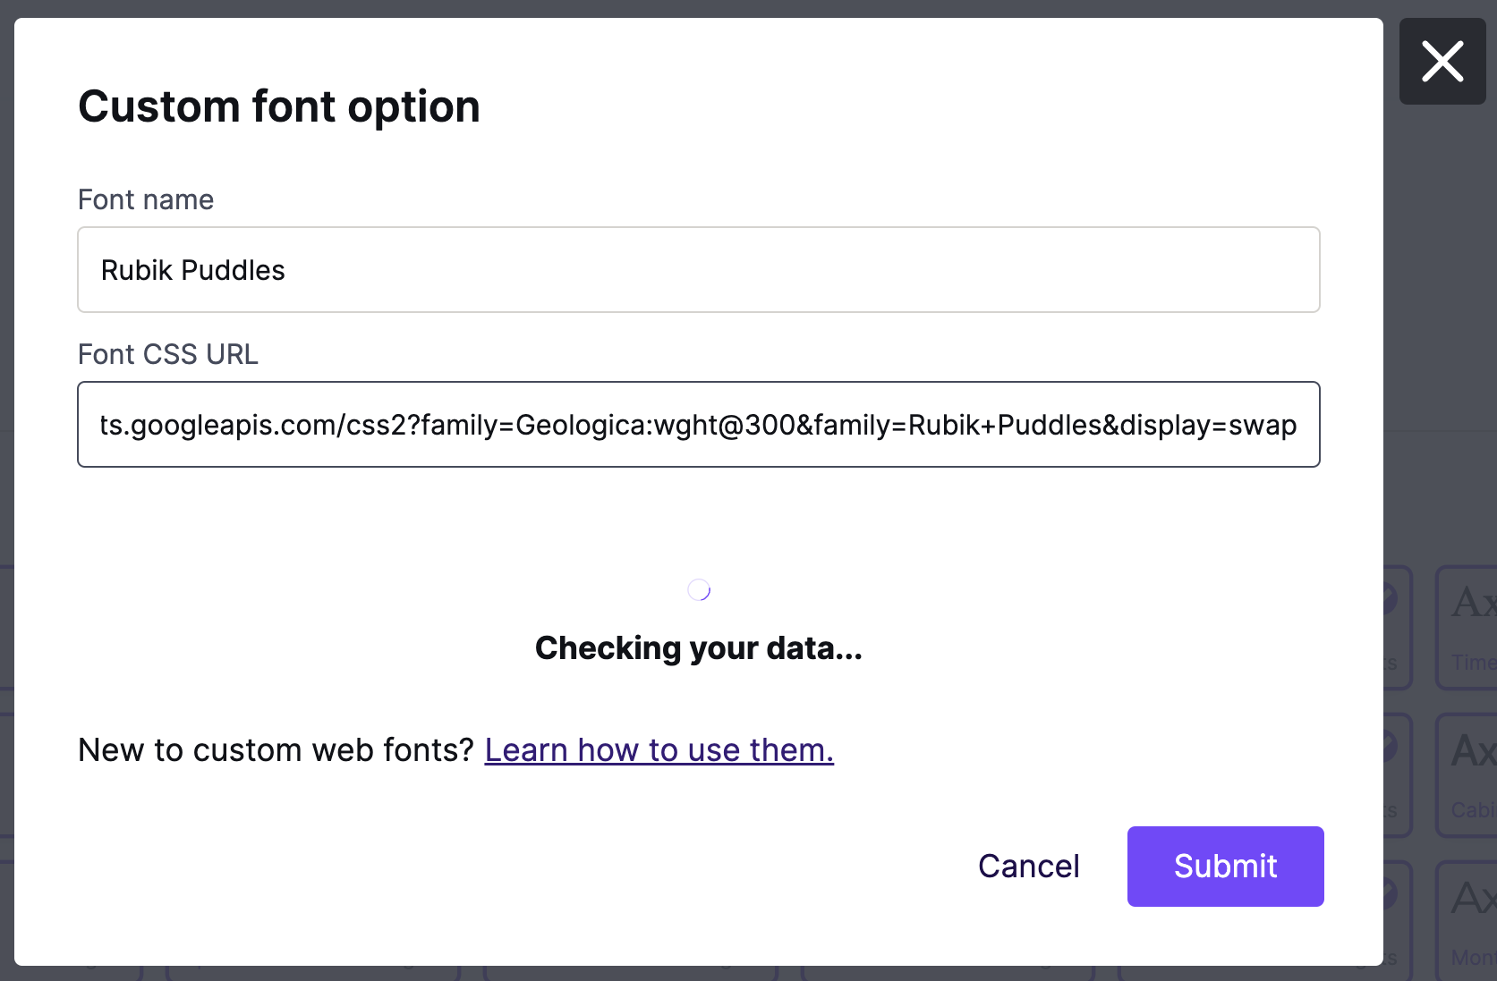This screenshot has width=1497, height=981.
Task: Focus the Font name input field
Action: pyautogui.click(x=698, y=269)
